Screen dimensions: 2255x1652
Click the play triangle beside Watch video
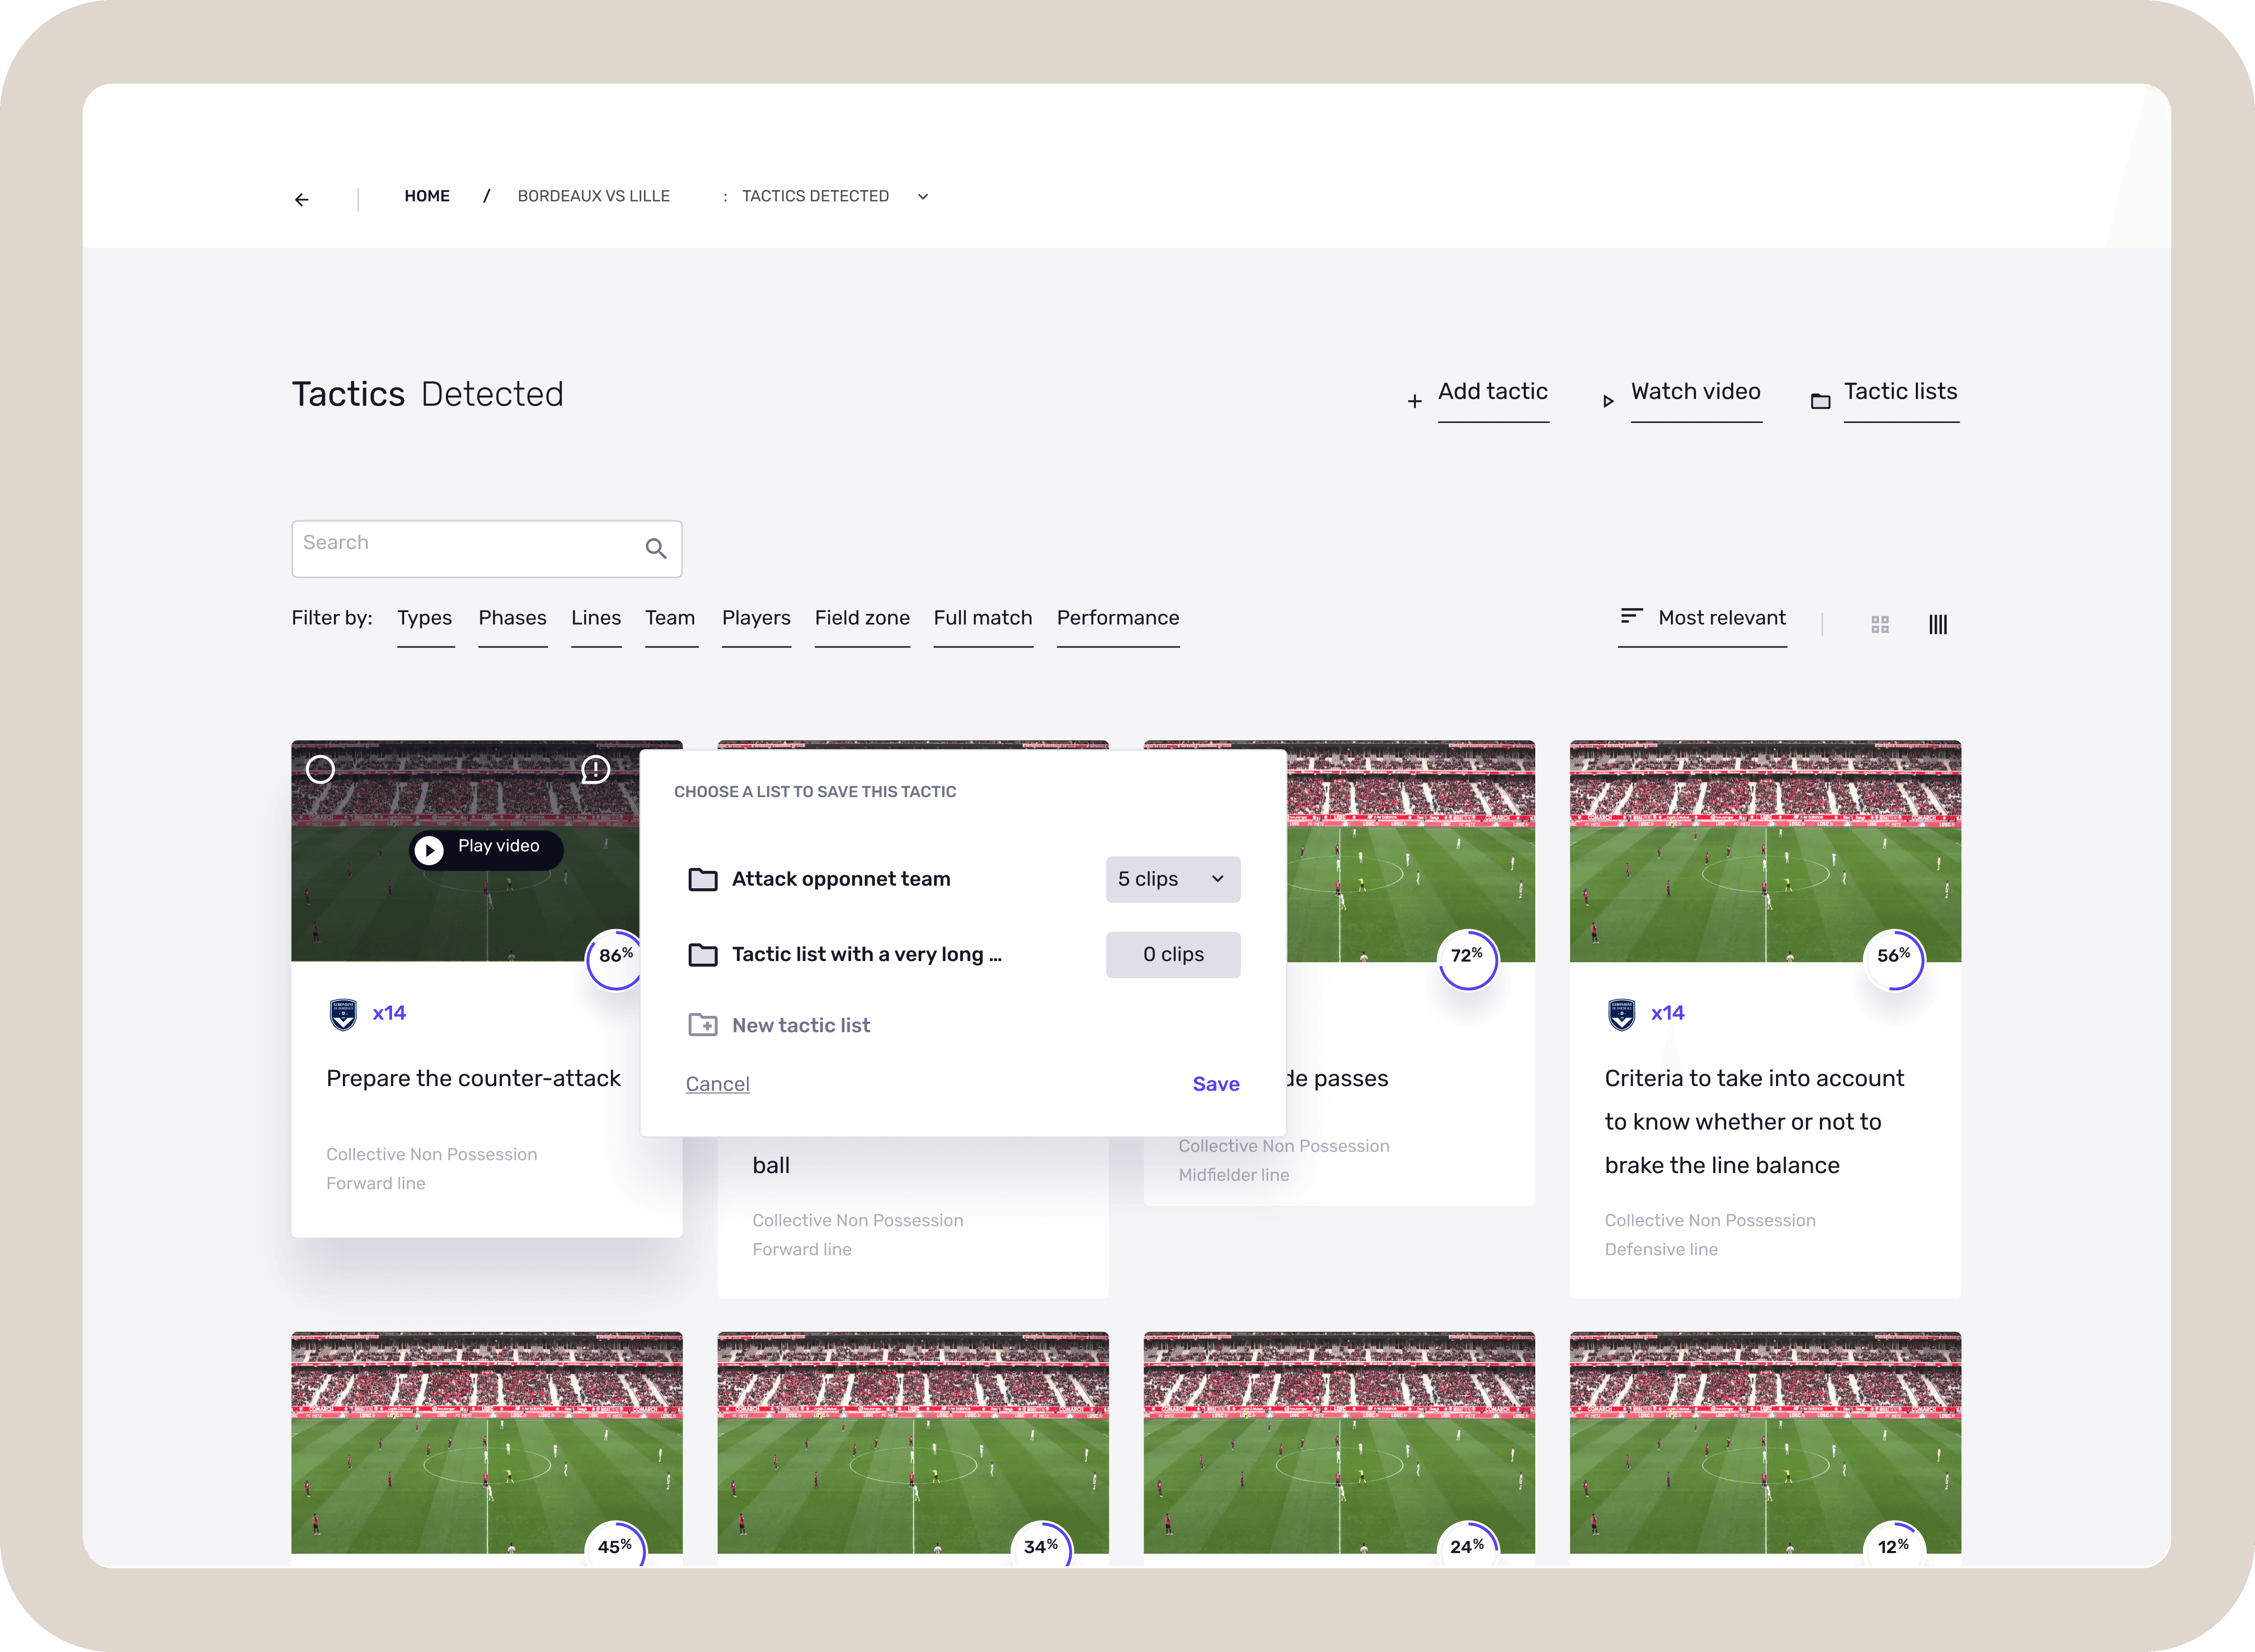click(1608, 401)
